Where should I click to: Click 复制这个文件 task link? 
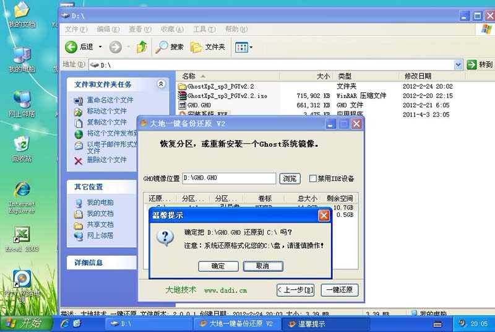tap(106, 122)
